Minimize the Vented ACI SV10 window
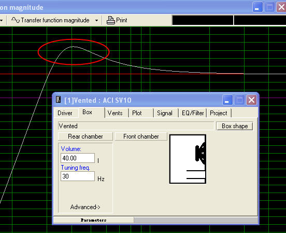 [227, 100]
